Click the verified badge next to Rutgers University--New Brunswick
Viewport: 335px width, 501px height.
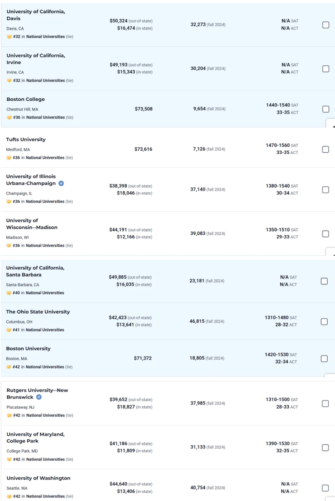(39, 397)
